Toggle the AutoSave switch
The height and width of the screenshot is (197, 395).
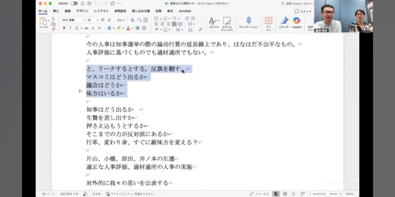[x=74, y=3]
